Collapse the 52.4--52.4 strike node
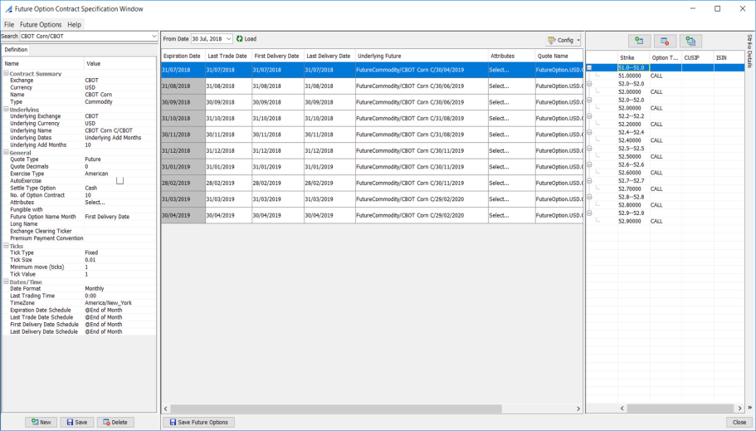 pos(589,132)
